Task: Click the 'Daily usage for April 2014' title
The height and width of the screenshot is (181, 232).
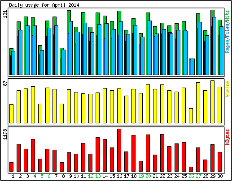Action: pos(44,5)
